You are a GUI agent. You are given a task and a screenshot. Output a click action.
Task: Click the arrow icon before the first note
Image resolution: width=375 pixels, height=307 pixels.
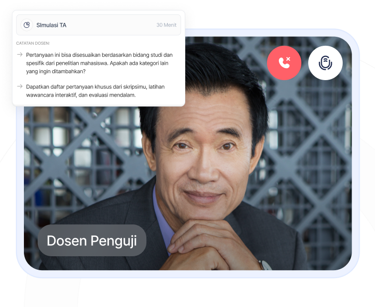click(x=20, y=54)
